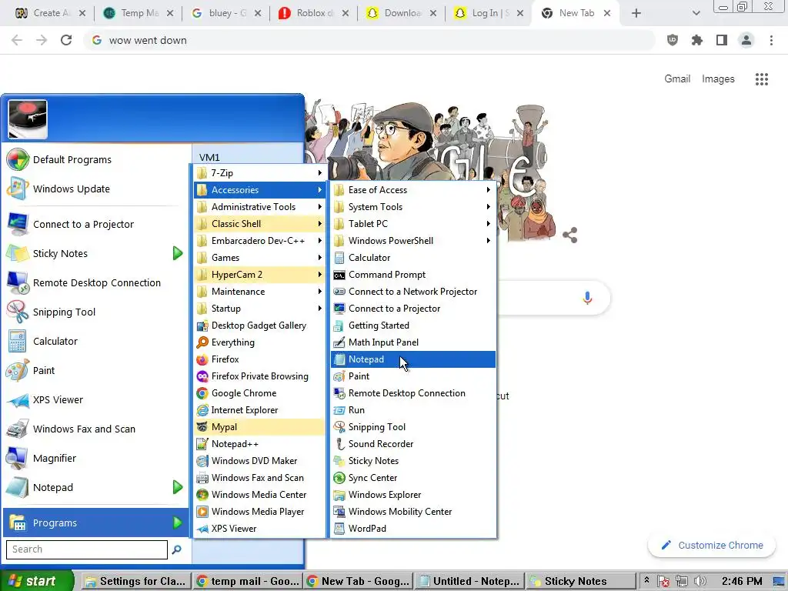Click the Sound Recorder icon
This screenshot has width=788, height=591.
coord(339,444)
